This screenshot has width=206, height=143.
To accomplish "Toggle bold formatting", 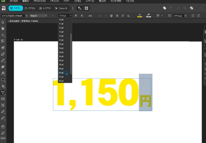I will pos(100,15).
